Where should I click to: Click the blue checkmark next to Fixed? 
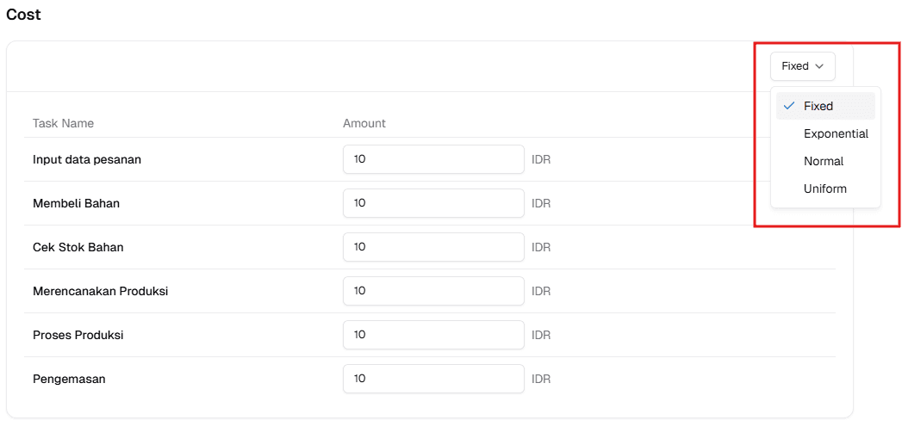[x=789, y=106]
